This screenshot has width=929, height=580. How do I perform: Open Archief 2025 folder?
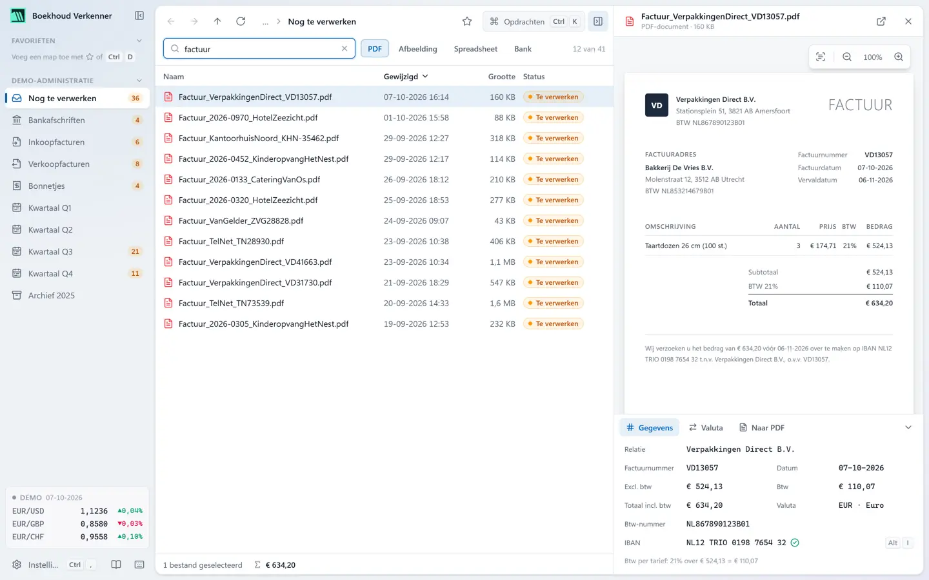pos(77,295)
